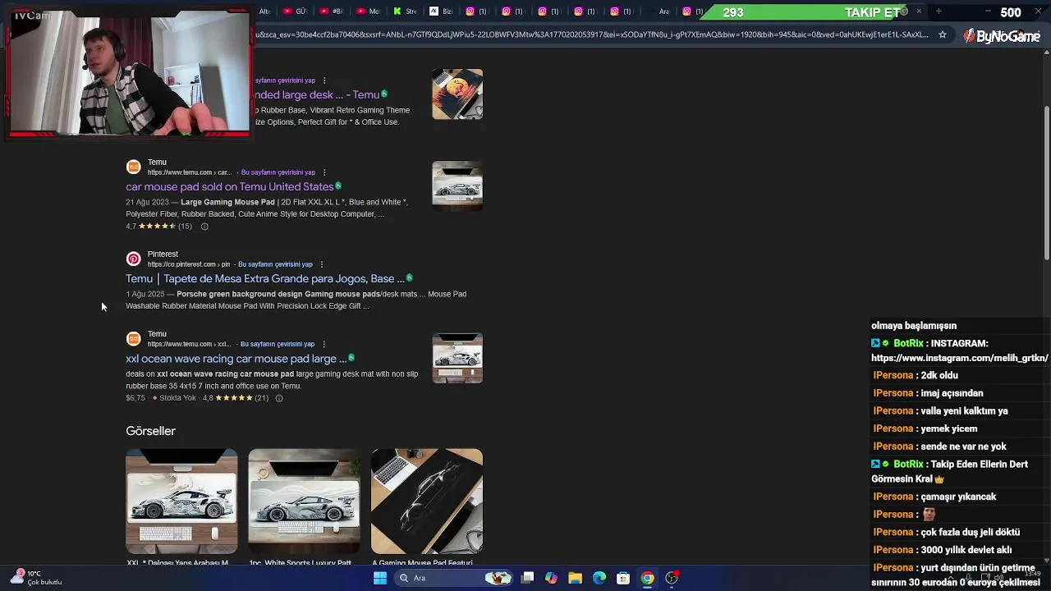Click the page's vertical scrollbar thumb
Image resolution: width=1051 pixels, height=591 pixels.
[1047, 183]
